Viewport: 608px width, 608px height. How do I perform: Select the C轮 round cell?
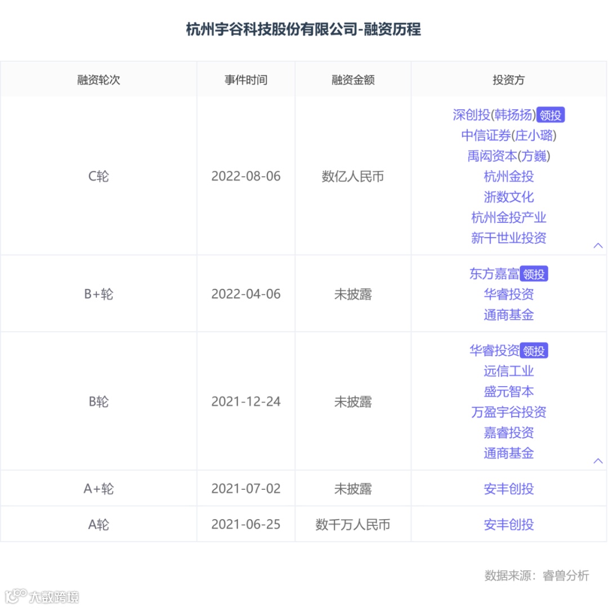pyautogui.click(x=99, y=176)
